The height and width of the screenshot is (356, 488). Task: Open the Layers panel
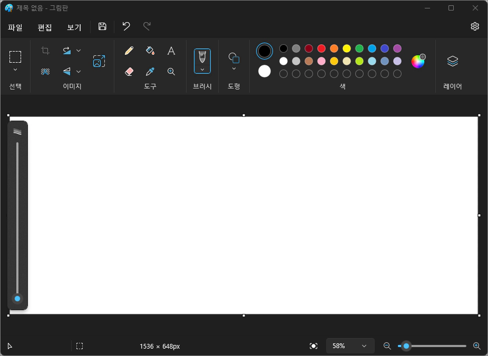pyautogui.click(x=453, y=61)
